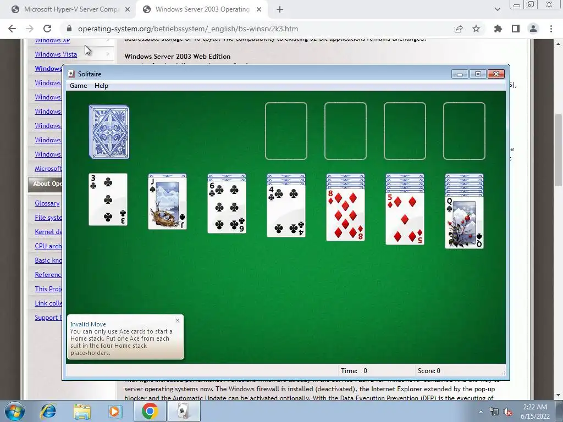Viewport: 563px width, 422px height.
Task: Select the 5 of diamonds card
Action: click(405, 219)
